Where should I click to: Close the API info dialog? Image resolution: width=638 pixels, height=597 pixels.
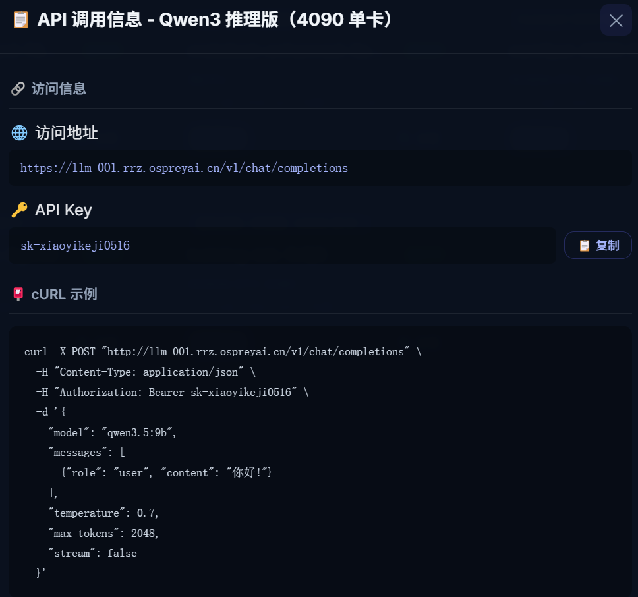click(x=616, y=20)
